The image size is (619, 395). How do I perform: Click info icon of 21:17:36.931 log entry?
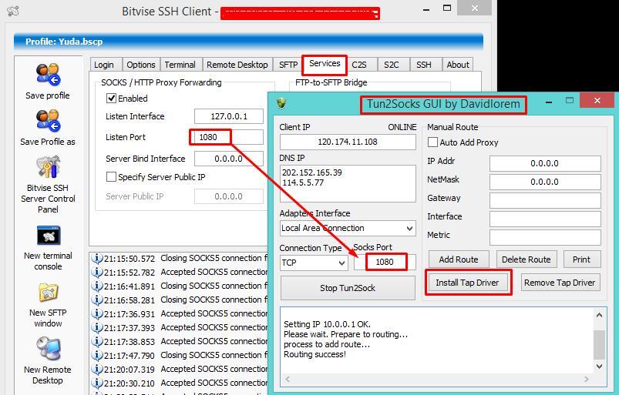pos(96,314)
